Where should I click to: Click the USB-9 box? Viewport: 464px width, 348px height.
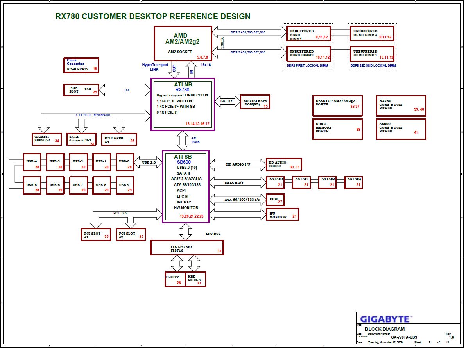pyautogui.click(x=125, y=186)
